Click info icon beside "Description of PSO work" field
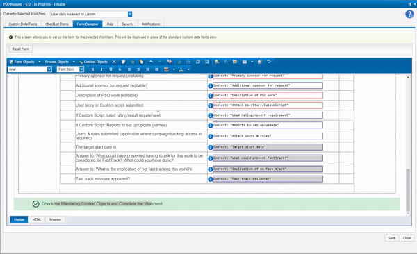Image resolution: width=417 pixels, height=254 pixels. (211, 96)
